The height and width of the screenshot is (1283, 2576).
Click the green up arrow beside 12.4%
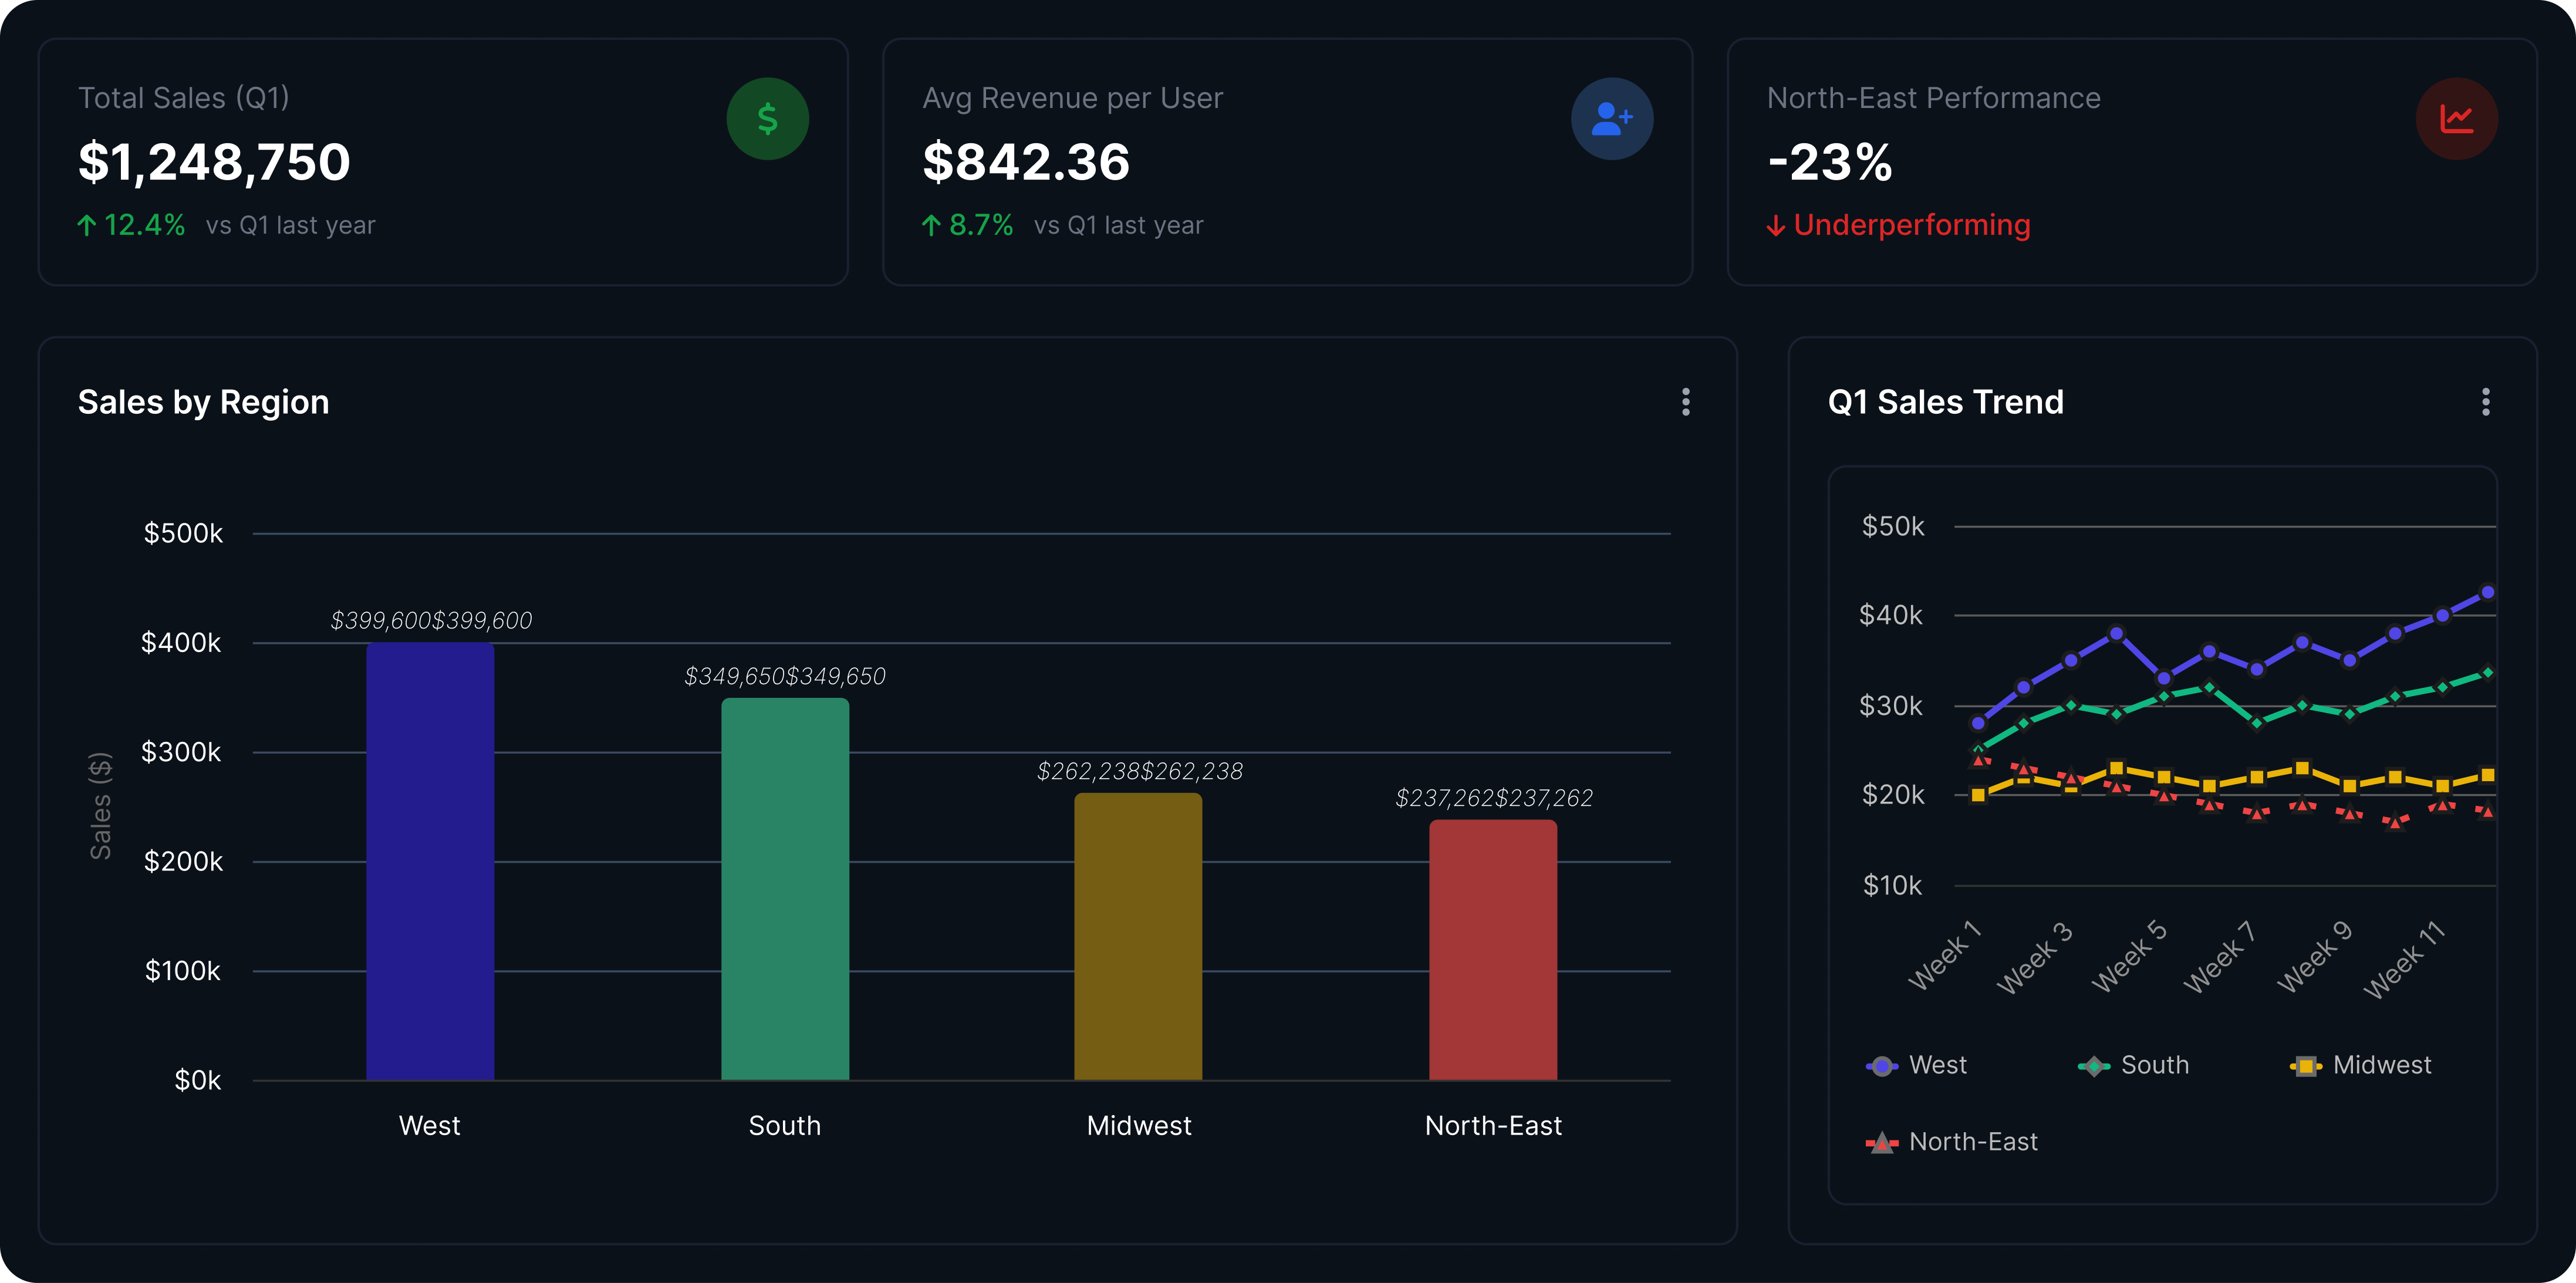87,226
